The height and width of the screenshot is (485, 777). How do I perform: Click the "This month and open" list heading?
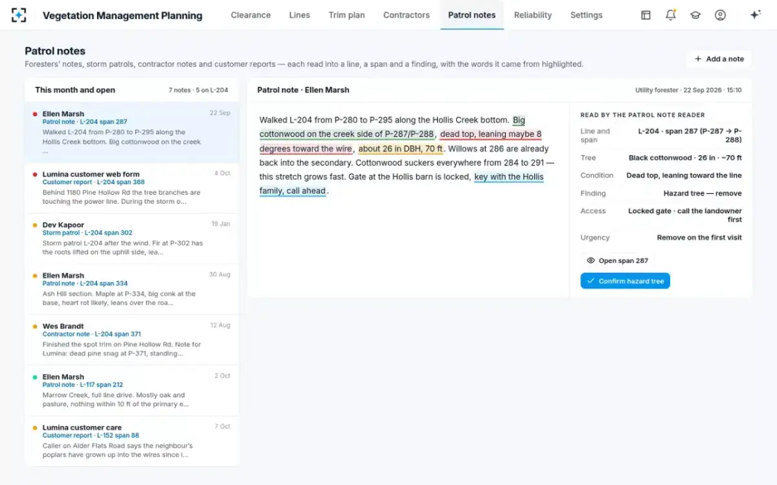click(x=75, y=91)
